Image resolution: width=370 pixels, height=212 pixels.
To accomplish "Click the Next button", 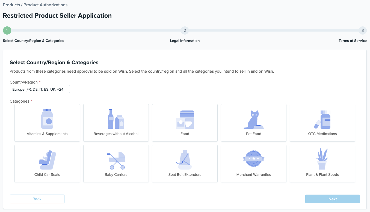I will [332, 199].
